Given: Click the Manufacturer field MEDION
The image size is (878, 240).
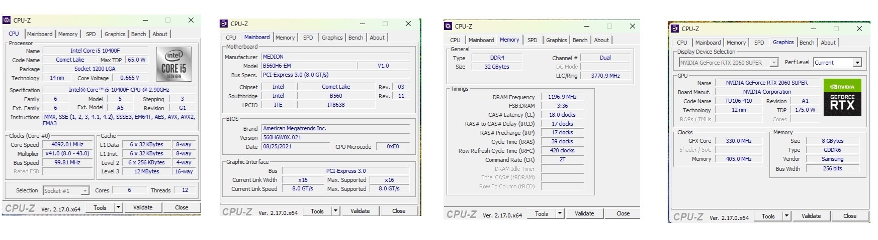Looking at the screenshot, I should [x=335, y=57].
